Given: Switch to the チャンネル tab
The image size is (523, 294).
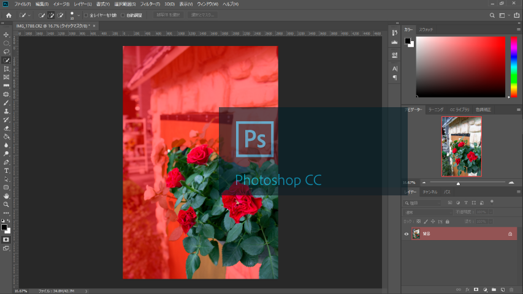Looking at the screenshot, I should pos(430,192).
